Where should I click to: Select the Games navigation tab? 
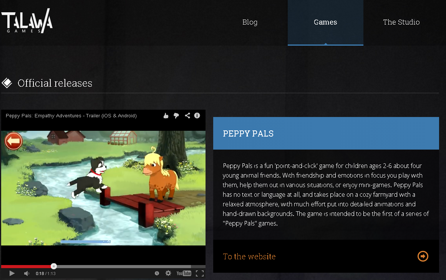pos(325,22)
